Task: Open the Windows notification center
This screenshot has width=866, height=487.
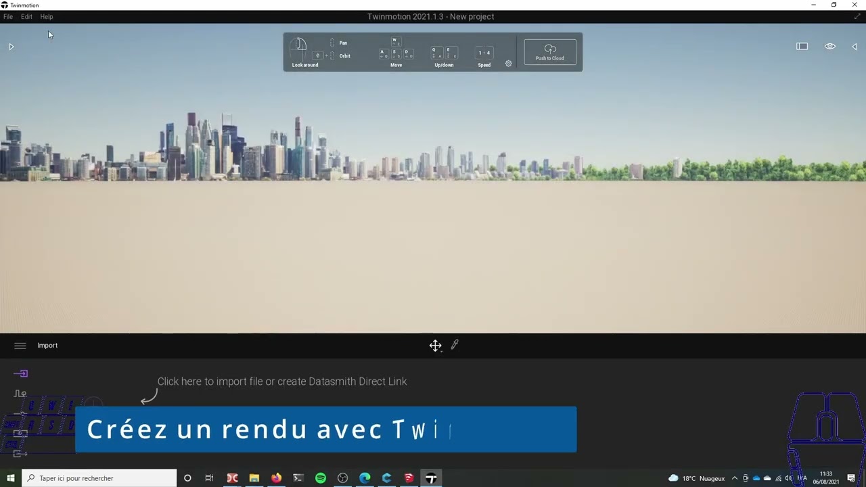Action: [x=851, y=478]
